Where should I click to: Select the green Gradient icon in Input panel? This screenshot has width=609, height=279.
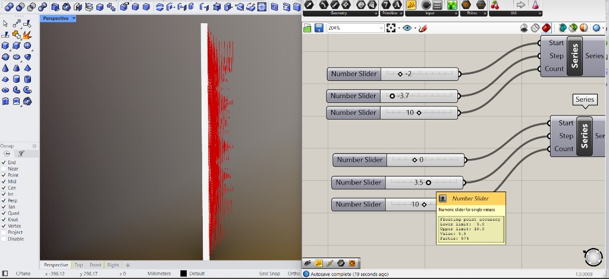coord(451,5)
